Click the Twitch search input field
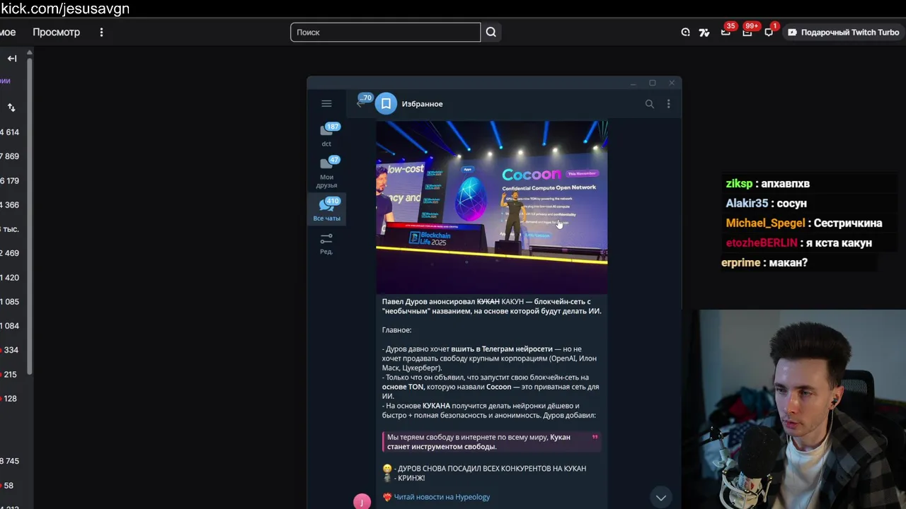This screenshot has width=906, height=509. click(x=385, y=32)
